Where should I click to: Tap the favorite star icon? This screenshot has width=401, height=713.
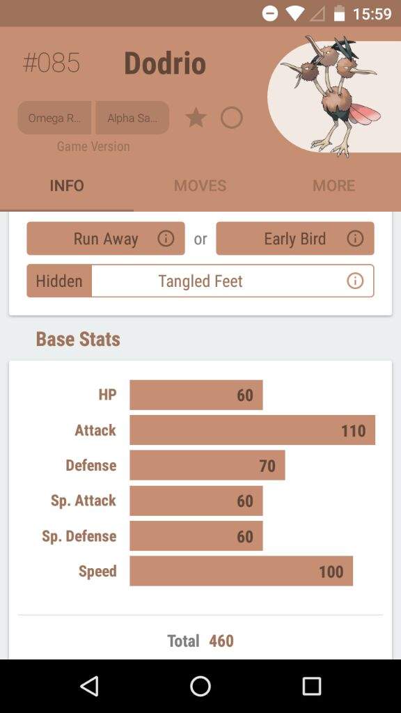196,118
